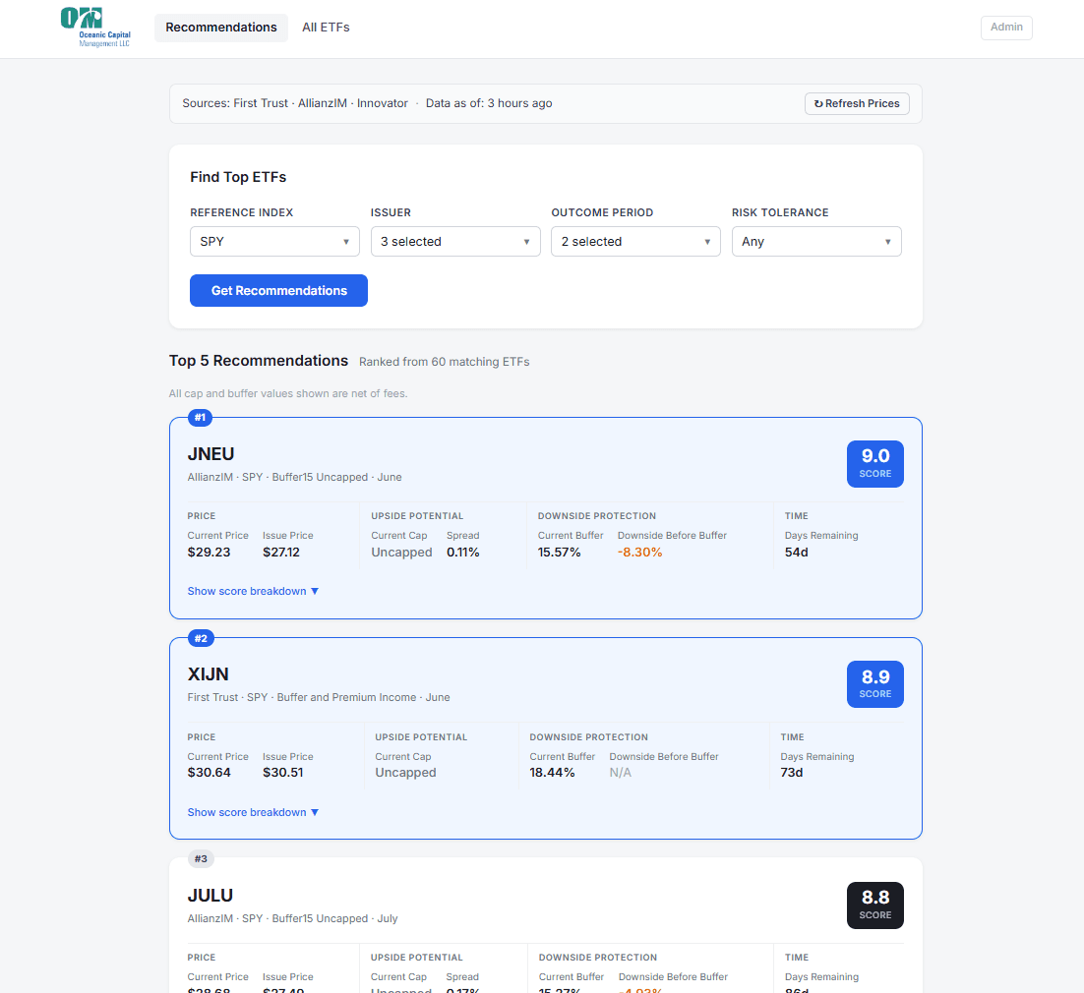Click the Oceanic Capital Management logo
This screenshot has width=1084, height=993.
[x=95, y=27]
